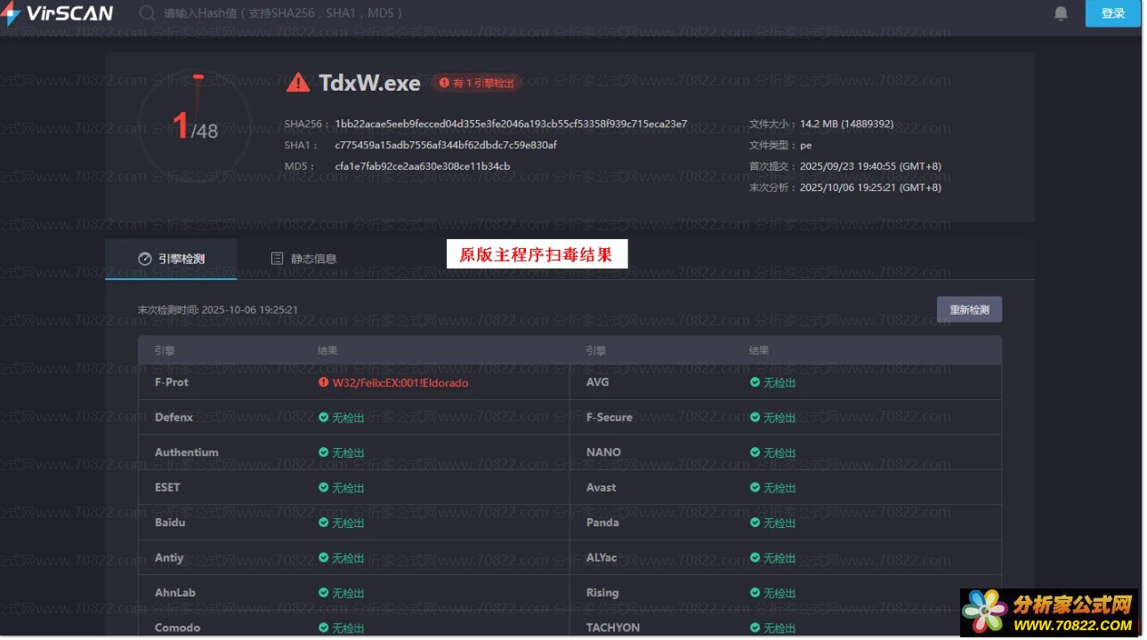This screenshot has width=1147, height=640.
Task: Click the NANO engine name
Action: (603, 452)
